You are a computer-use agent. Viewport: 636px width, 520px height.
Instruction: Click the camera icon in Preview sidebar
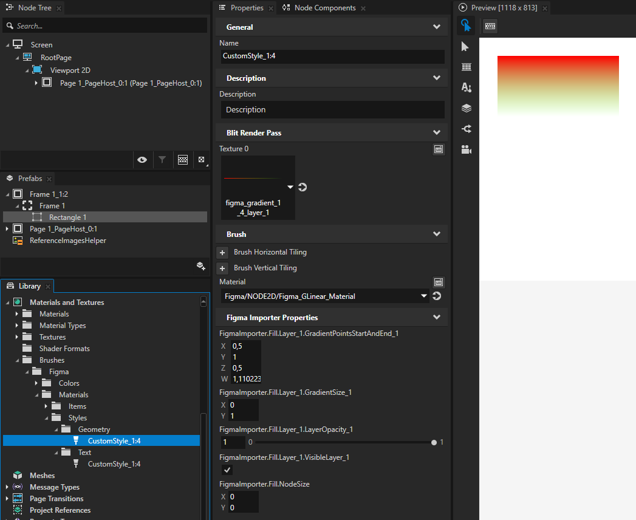pos(466,149)
